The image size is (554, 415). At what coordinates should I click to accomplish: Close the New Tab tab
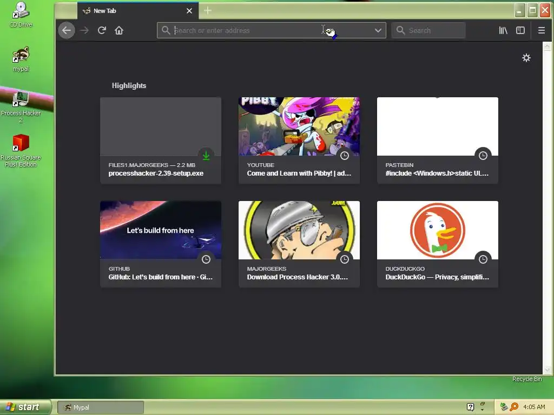[189, 11]
